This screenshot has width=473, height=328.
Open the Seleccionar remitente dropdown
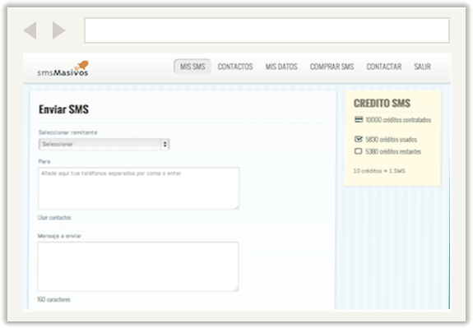pos(104,144)
